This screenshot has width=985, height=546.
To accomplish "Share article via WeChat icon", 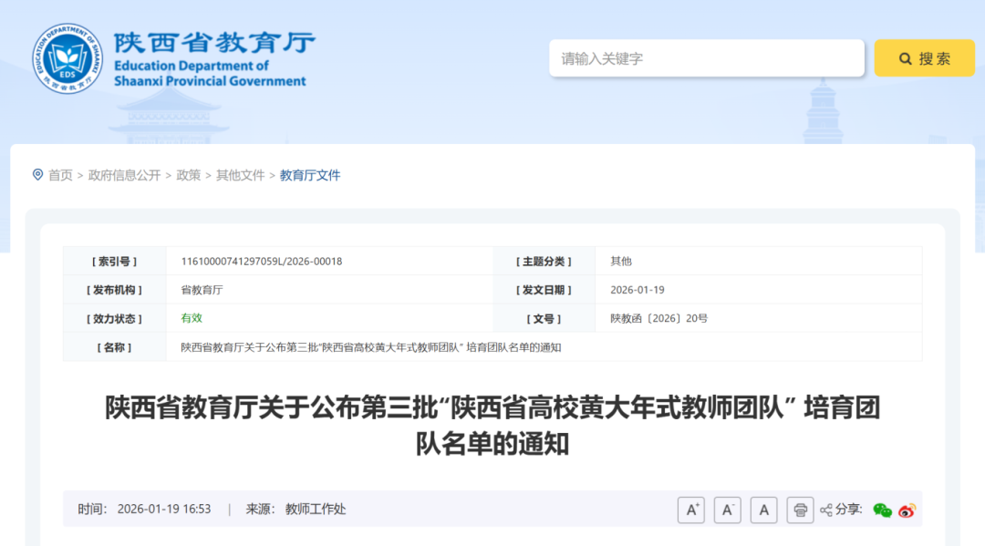I will coord(882,510).
